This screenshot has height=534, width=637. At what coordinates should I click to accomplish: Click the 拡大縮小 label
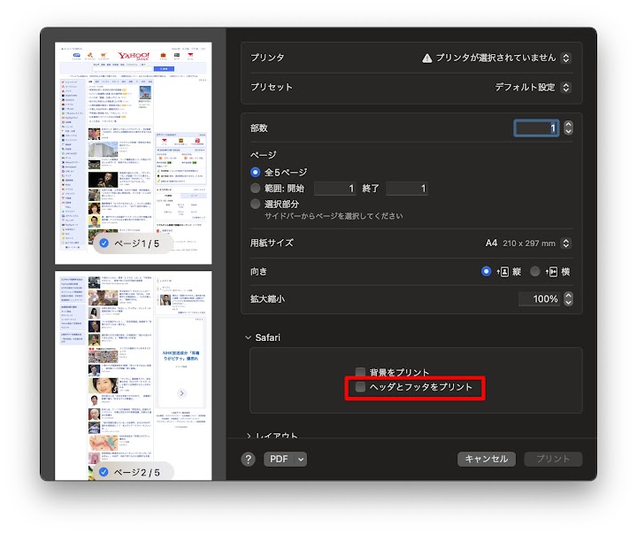267,299
